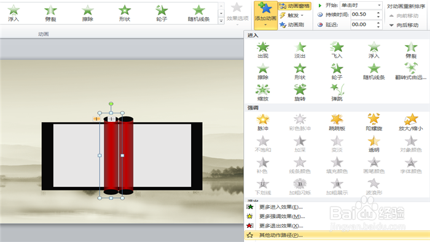The height and width of the screenshot is (242, 430).
Task: Click the 延迟 input field
Action: pyautogui.click(x=363, y=25)
